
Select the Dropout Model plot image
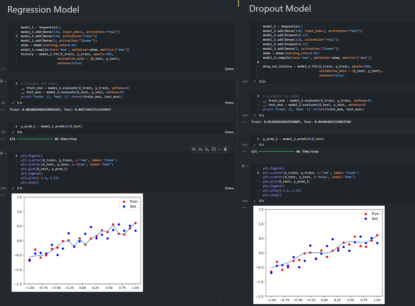[319, 255]
